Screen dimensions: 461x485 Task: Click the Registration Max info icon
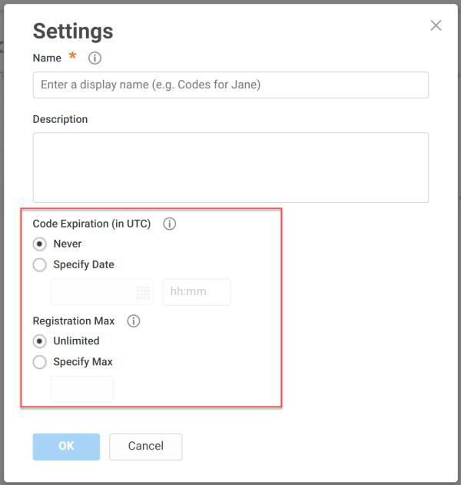coord(134,321)
